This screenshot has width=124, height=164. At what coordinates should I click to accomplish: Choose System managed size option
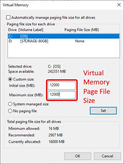pos(10,104)
